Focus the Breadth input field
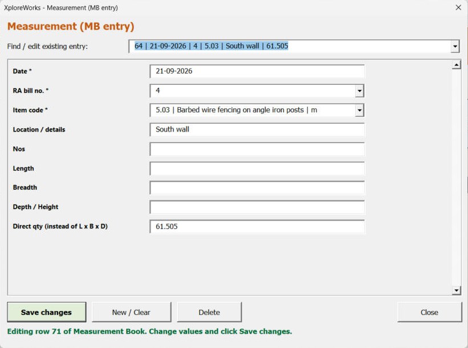The image size is (468, 348). [257, 187]
